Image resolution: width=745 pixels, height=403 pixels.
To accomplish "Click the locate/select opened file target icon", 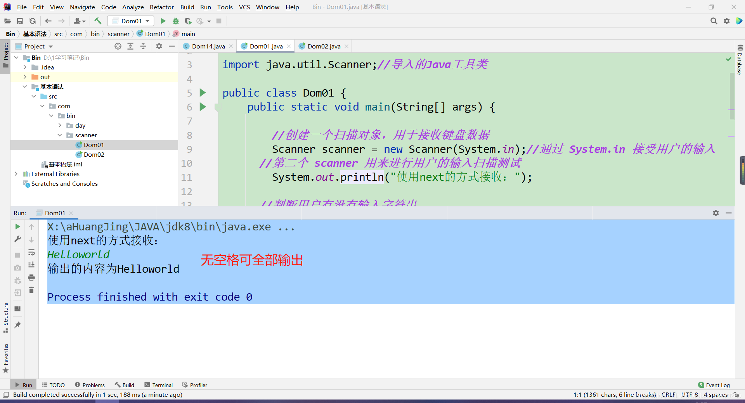I will click(x=118, y=46).
